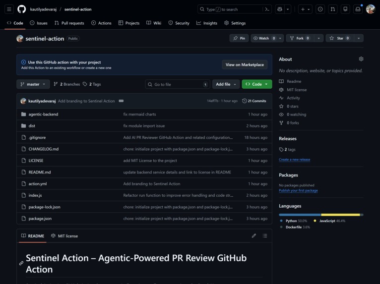Switch to the Issues tab
This screenshot has height=284, width=380.
tap(39, 23)
